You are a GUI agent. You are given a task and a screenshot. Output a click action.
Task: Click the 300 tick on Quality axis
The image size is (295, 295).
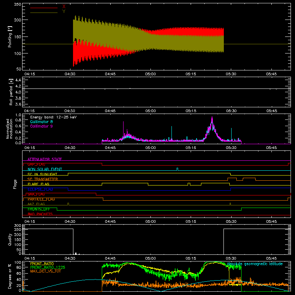[17, 226]
